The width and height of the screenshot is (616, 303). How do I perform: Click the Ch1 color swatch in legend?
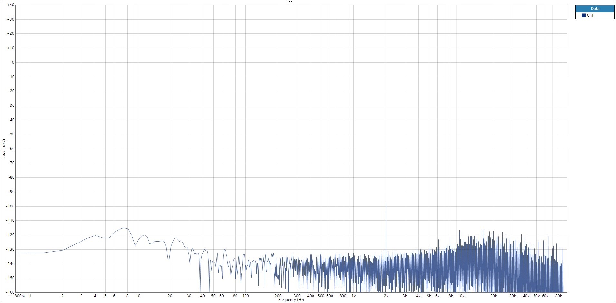click(584, 15)
